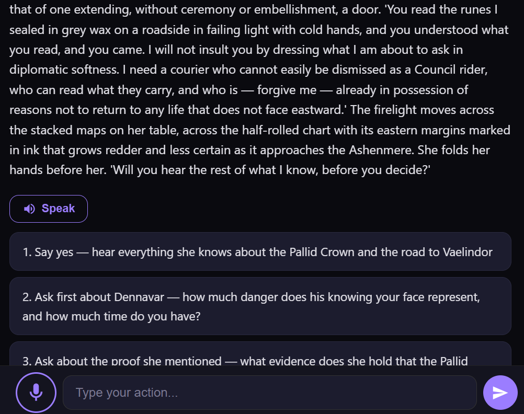The width and height of the screenshot is (524, 414).
Task: Start voice dictation with the purple mic
Action: click(x=36, y=392)
